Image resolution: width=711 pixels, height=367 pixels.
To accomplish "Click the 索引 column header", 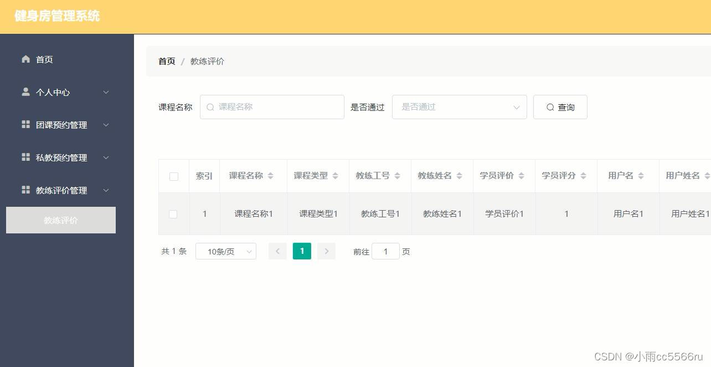I will [x=204, y=176].
